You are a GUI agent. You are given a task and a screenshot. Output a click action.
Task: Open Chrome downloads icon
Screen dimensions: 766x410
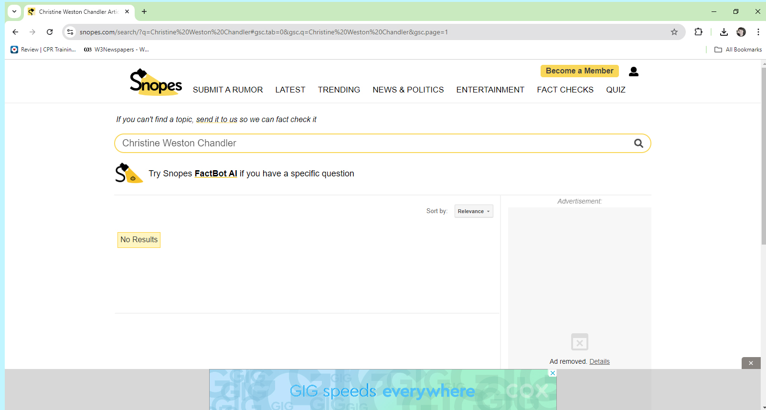[723, 32]
